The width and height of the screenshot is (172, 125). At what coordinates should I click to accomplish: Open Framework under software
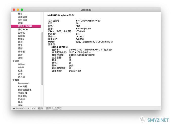24,83
